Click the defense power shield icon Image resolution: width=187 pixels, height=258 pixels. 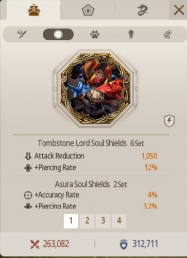(124, 245)
